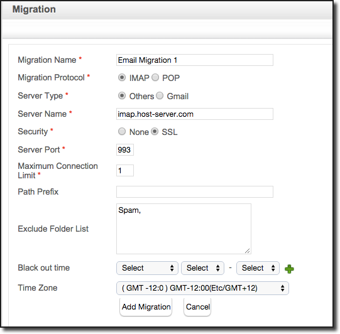Image resolution: width=340 pixels, height=334 pixels.
Task: Click the textarea resize handle corner
Action: [247, 251]
